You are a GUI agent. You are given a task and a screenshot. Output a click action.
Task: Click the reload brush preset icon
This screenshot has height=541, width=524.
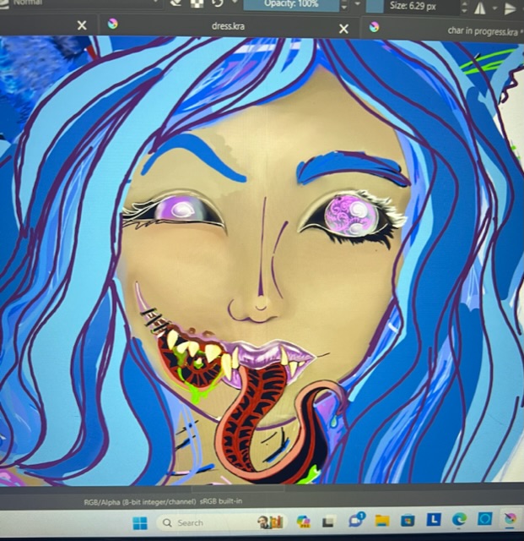coord(219,4)
